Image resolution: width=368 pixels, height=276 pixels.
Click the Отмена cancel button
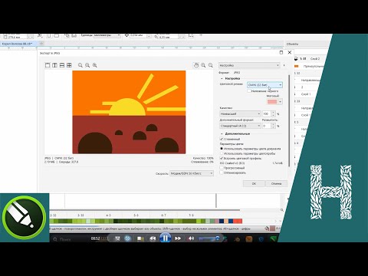[x=276, y=183]
